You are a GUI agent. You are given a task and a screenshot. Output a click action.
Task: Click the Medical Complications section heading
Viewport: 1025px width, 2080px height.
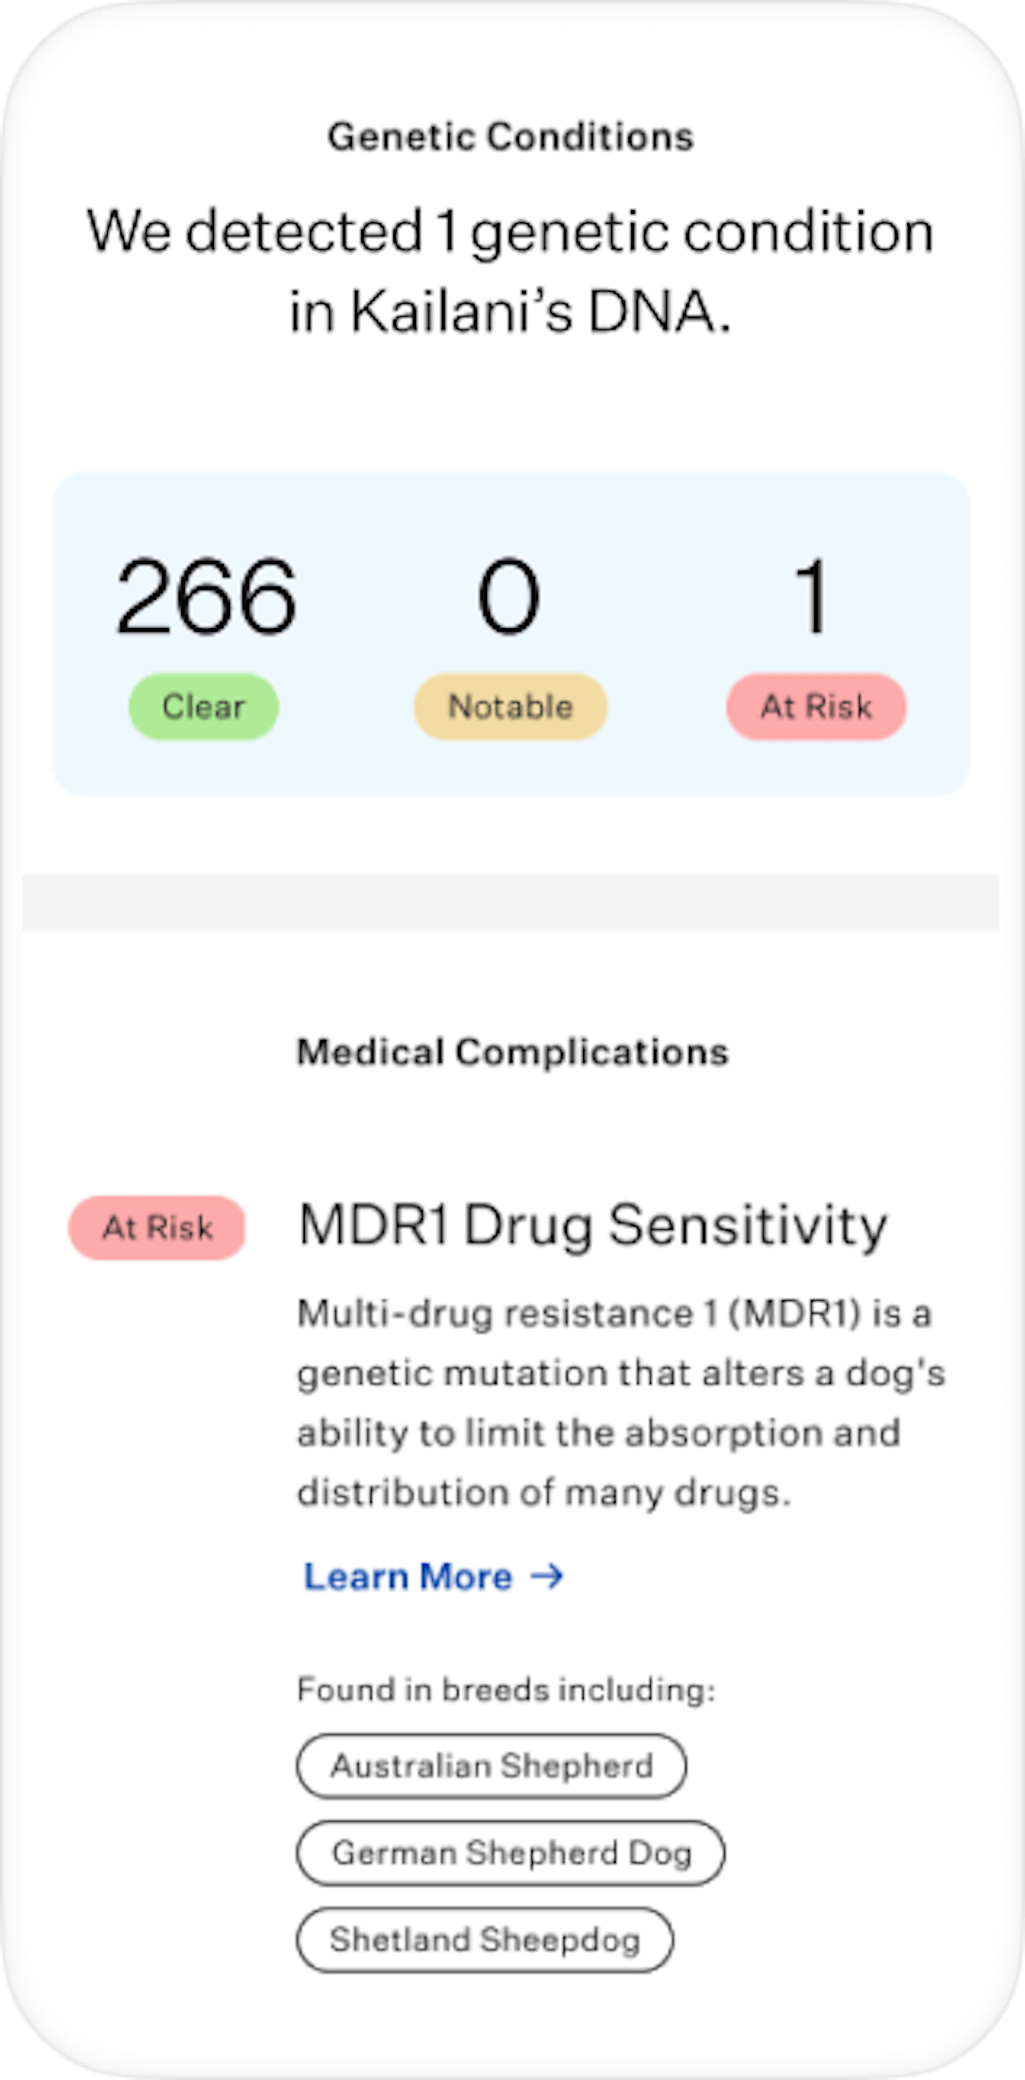tap(512, 1052)
